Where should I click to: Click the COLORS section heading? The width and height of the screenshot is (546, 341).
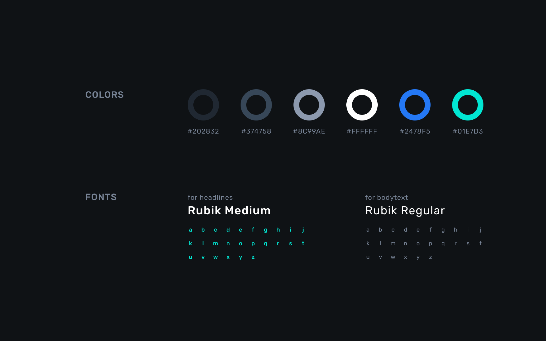tap(104, 95)
